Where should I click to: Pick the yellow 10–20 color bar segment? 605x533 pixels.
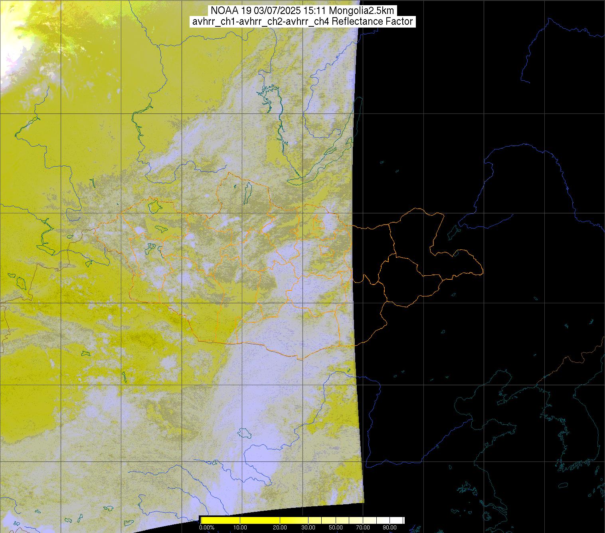pyautogui.click(x=259, y=520)
